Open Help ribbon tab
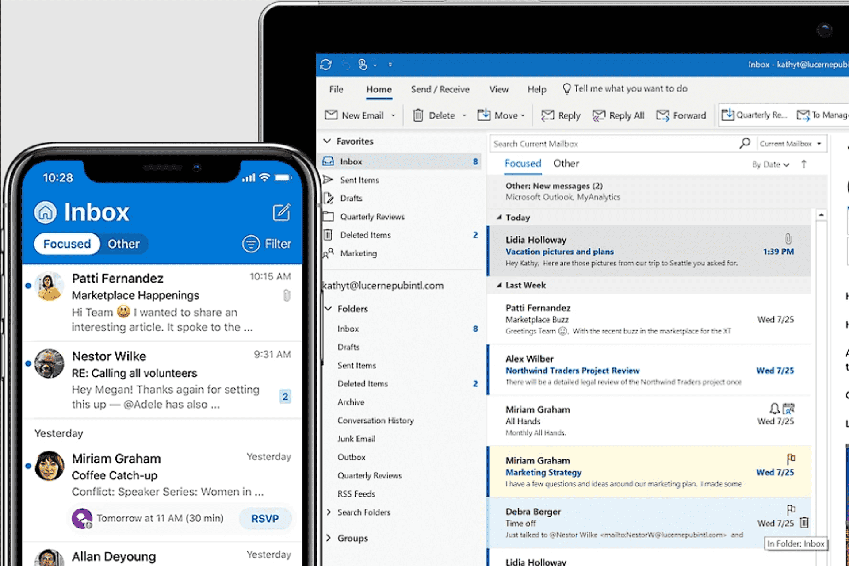 (x=537, y=89)
